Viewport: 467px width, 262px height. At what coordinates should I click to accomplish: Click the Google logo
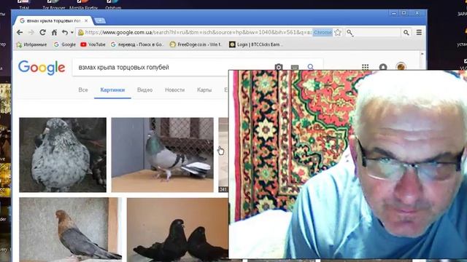coord(42,68)
